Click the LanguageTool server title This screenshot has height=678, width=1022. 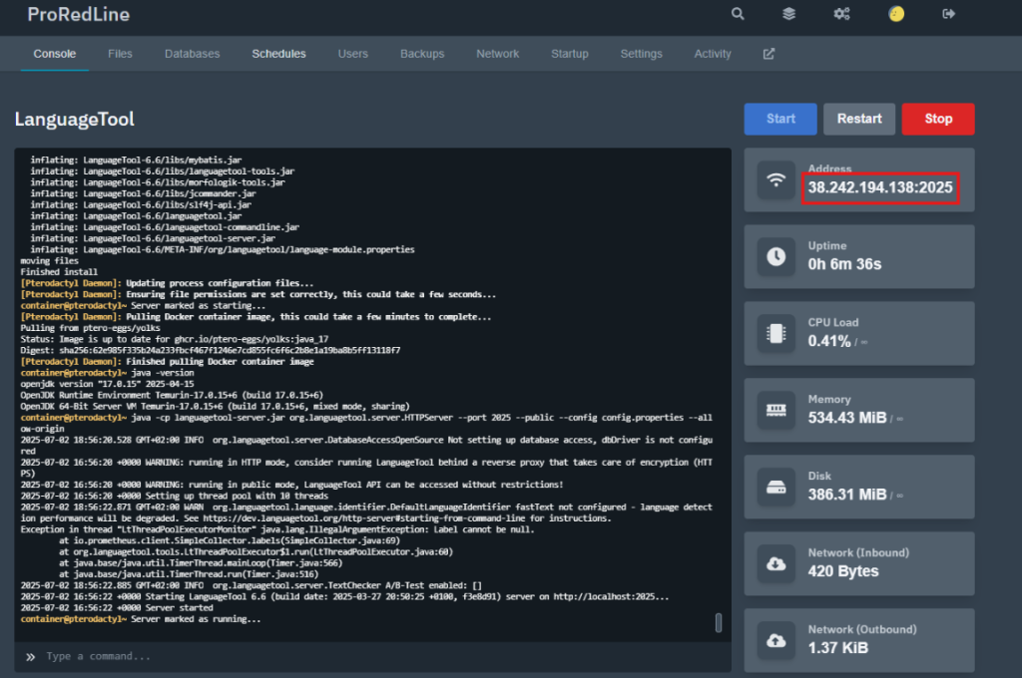click(x=74, y=120)
